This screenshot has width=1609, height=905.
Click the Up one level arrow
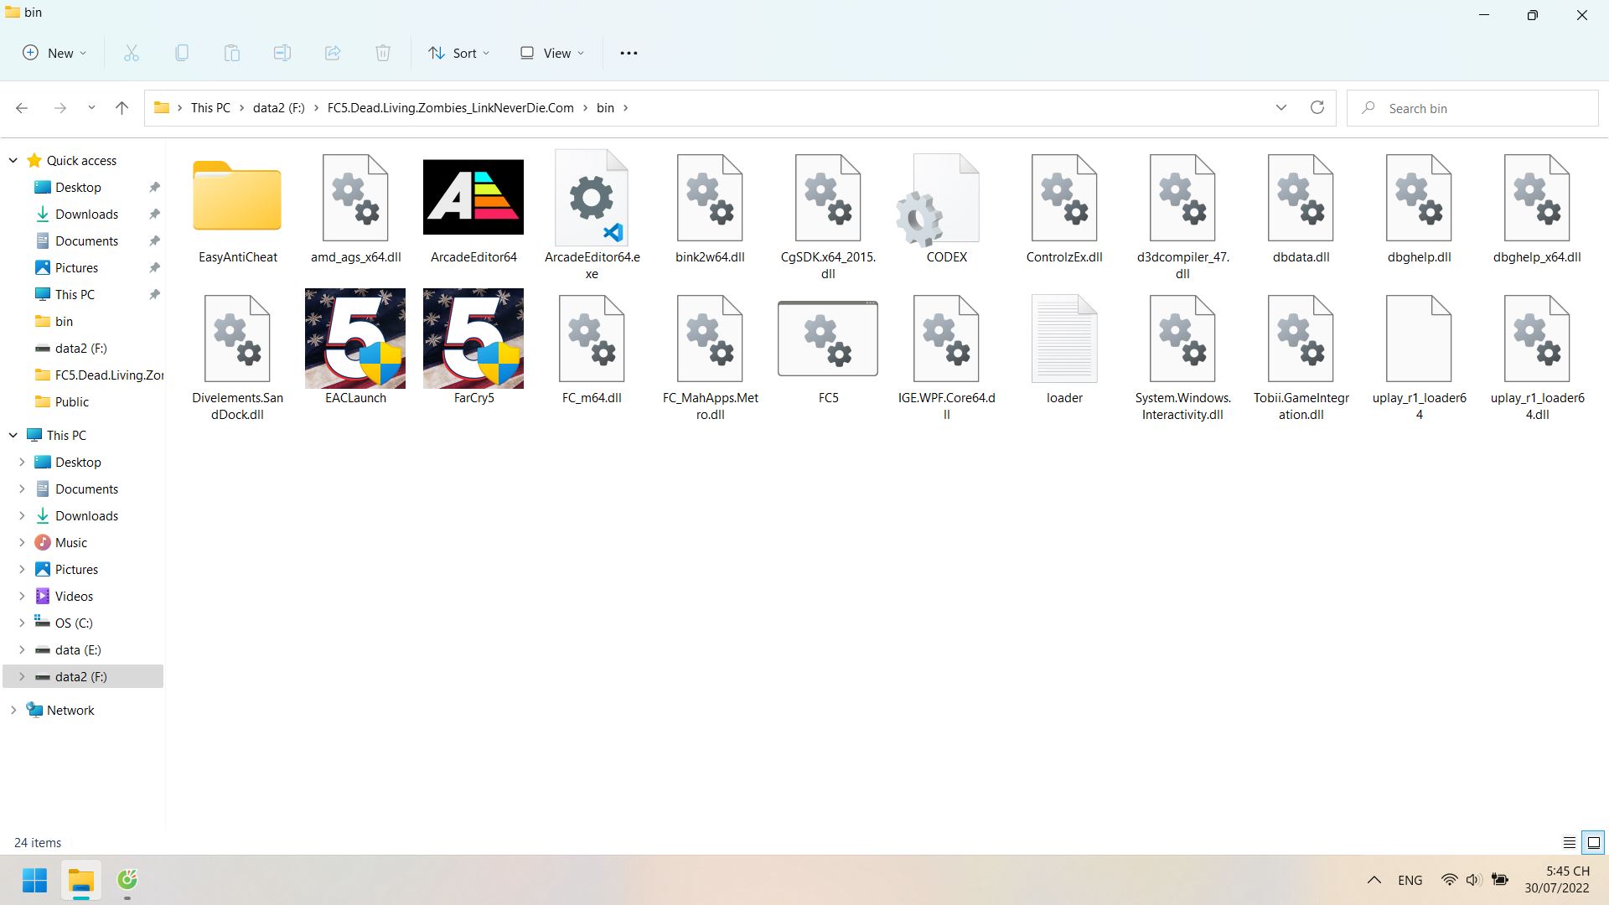pos(122,107)
